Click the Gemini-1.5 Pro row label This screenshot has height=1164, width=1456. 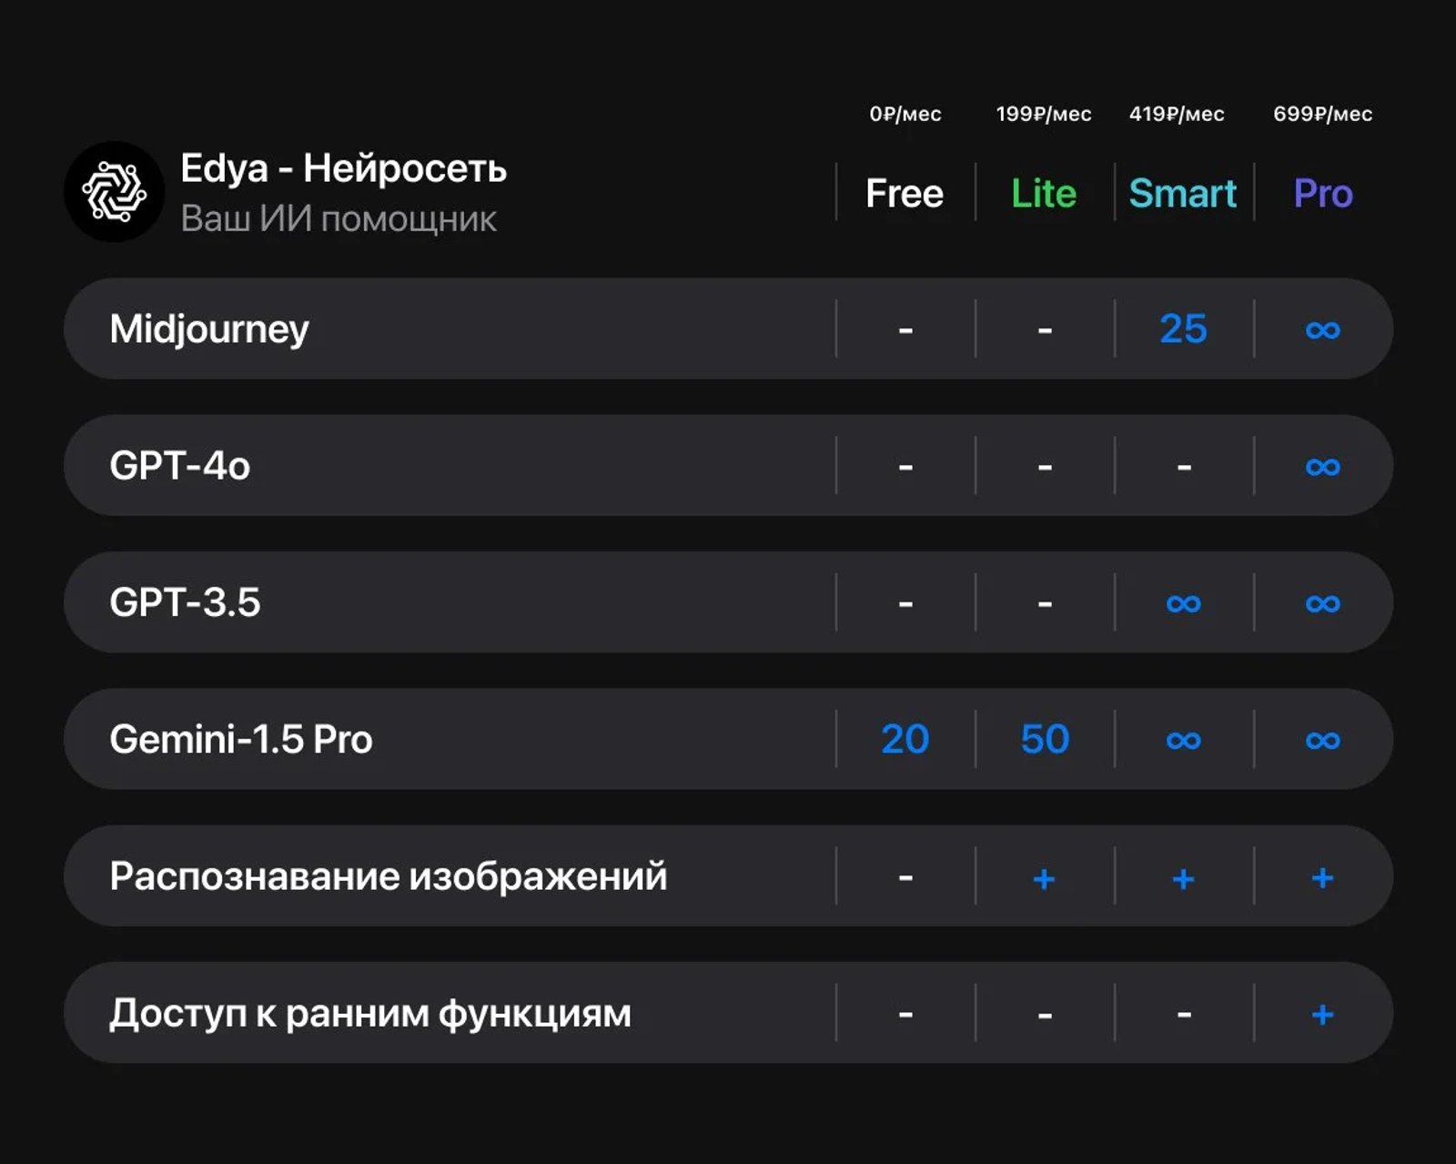coord(241,739)
